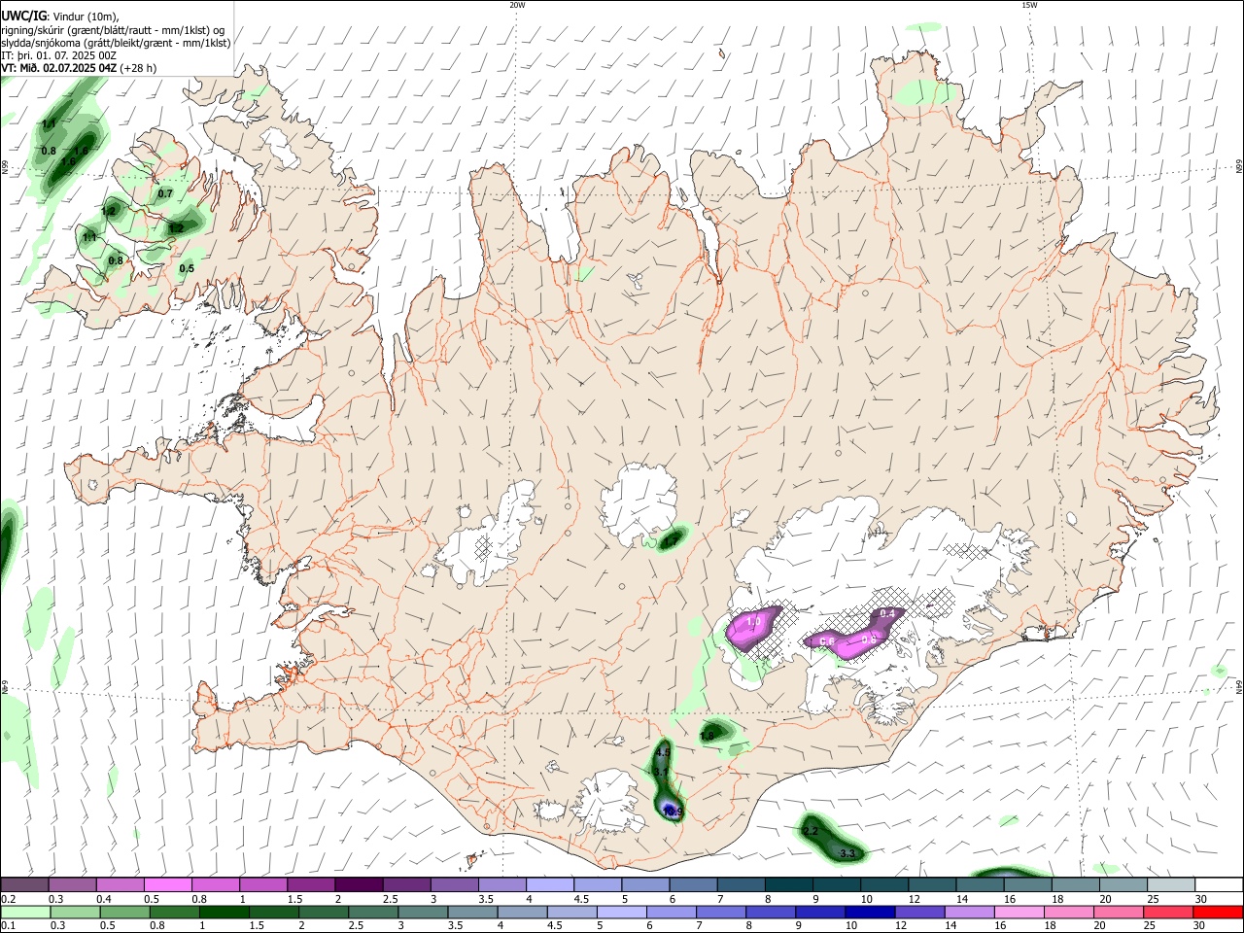Pick the darkest purple 2–2.5 snow swatch
The width and height of the screenshot is (1244, 933).
point(359,884)
